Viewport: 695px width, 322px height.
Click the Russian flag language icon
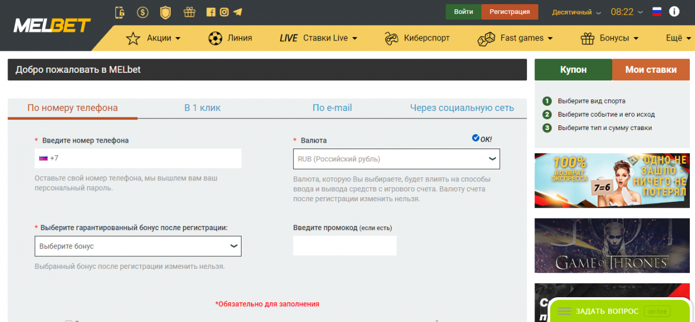pyautogui.click(x=657, y=12)
